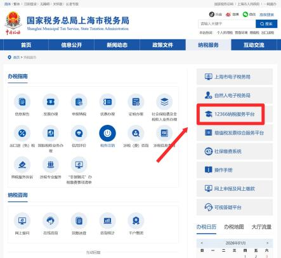Image resolution: width=281 pixels, height=258 pixels.
Task: Focus the keyword search input field
Action: coord(227,24)
